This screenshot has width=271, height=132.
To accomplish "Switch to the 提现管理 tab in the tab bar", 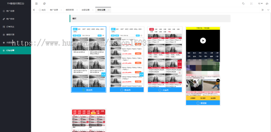I will tap(70, 10).
